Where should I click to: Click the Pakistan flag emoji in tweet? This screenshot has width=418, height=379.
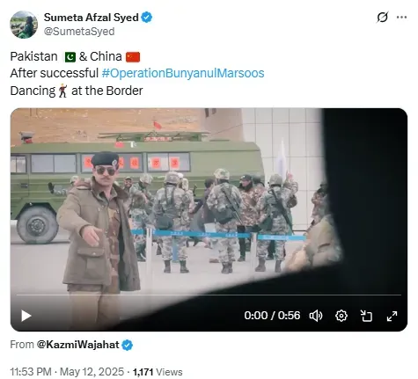click(70, 57)
